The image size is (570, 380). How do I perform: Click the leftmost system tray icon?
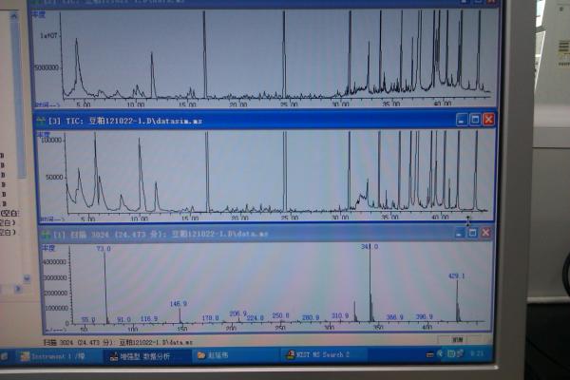click(429, 354)
